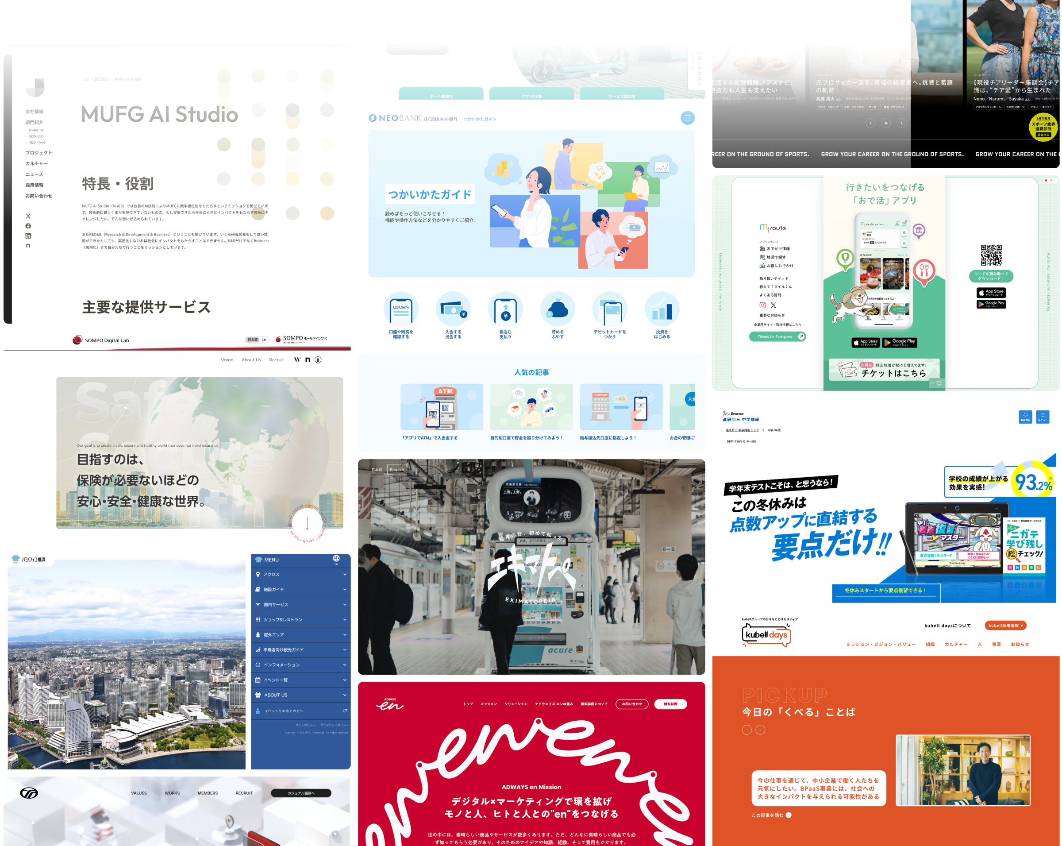The width and height of the screenshot is (1062, 846).
Task: Open Vision in SOMPO navigation
Action: coord(227,359)
